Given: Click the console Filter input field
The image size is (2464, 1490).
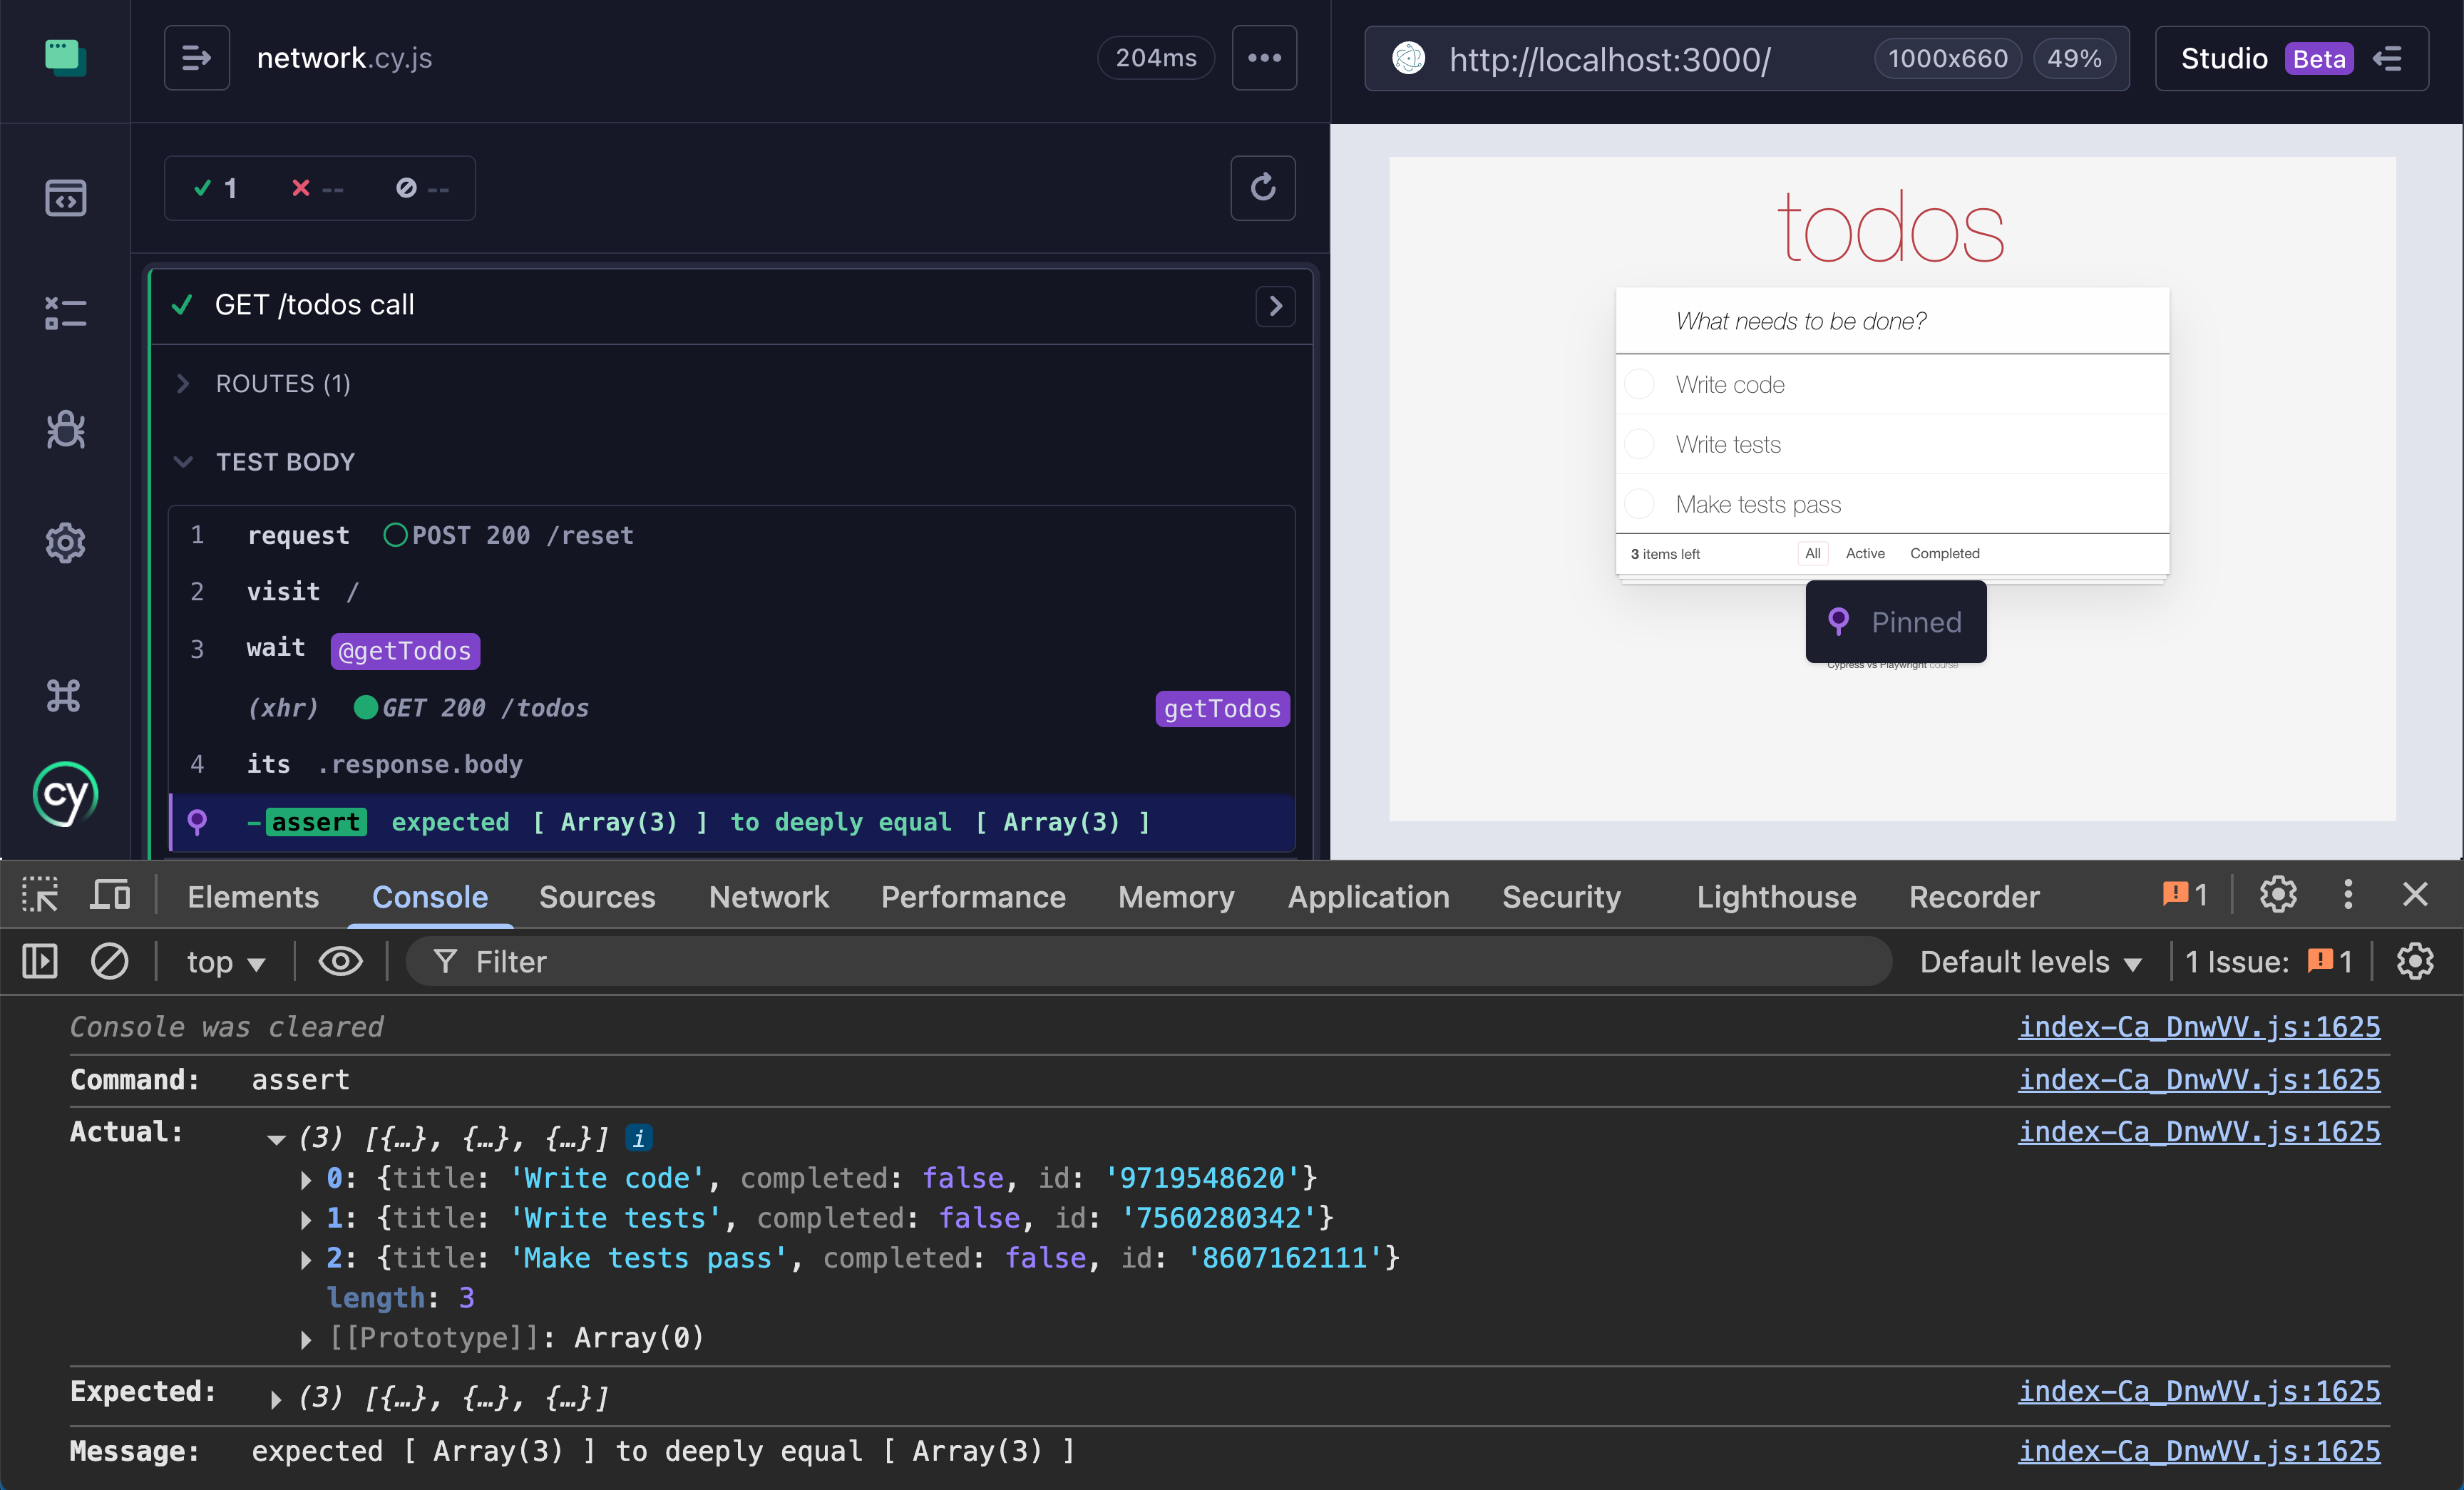Looking at the screenshot, I should 1150,962.
